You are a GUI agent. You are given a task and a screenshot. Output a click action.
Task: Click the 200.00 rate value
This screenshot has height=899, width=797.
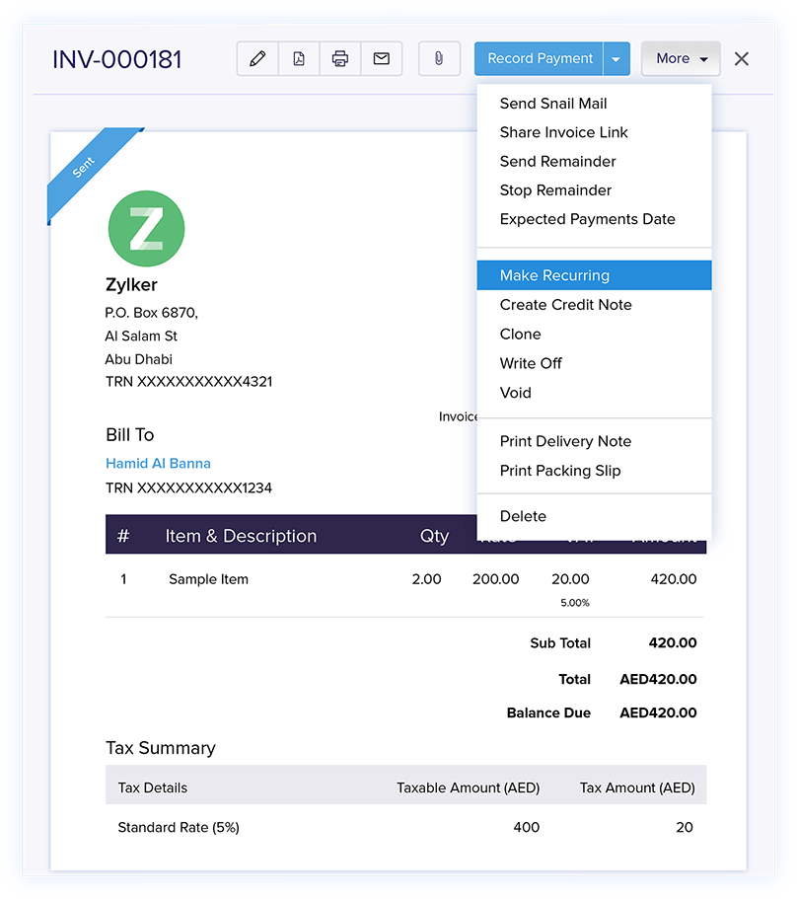click(495, 579)
